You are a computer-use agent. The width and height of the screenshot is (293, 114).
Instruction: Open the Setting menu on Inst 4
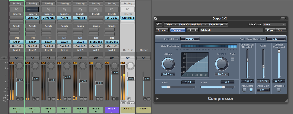(64, 4)
